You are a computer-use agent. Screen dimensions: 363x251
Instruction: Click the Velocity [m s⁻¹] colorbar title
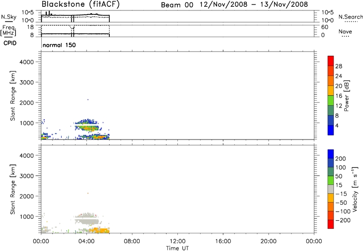[x=354, y=189]
